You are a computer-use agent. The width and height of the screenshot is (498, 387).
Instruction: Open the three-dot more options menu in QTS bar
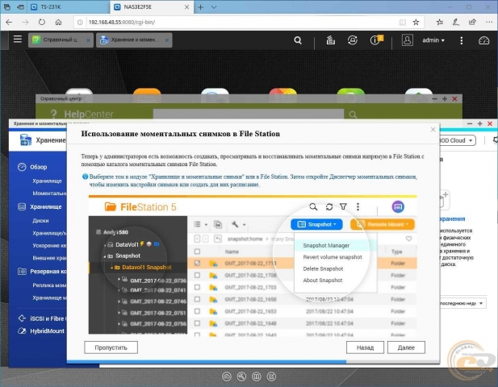pos(461,40)
